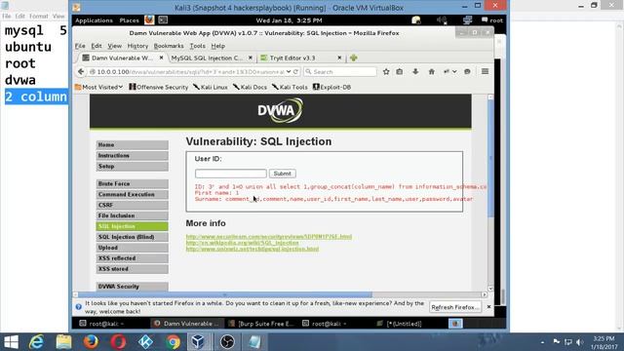Open a new tab with the plus icon
Viewport: 624px width, 351px height.
353,58
